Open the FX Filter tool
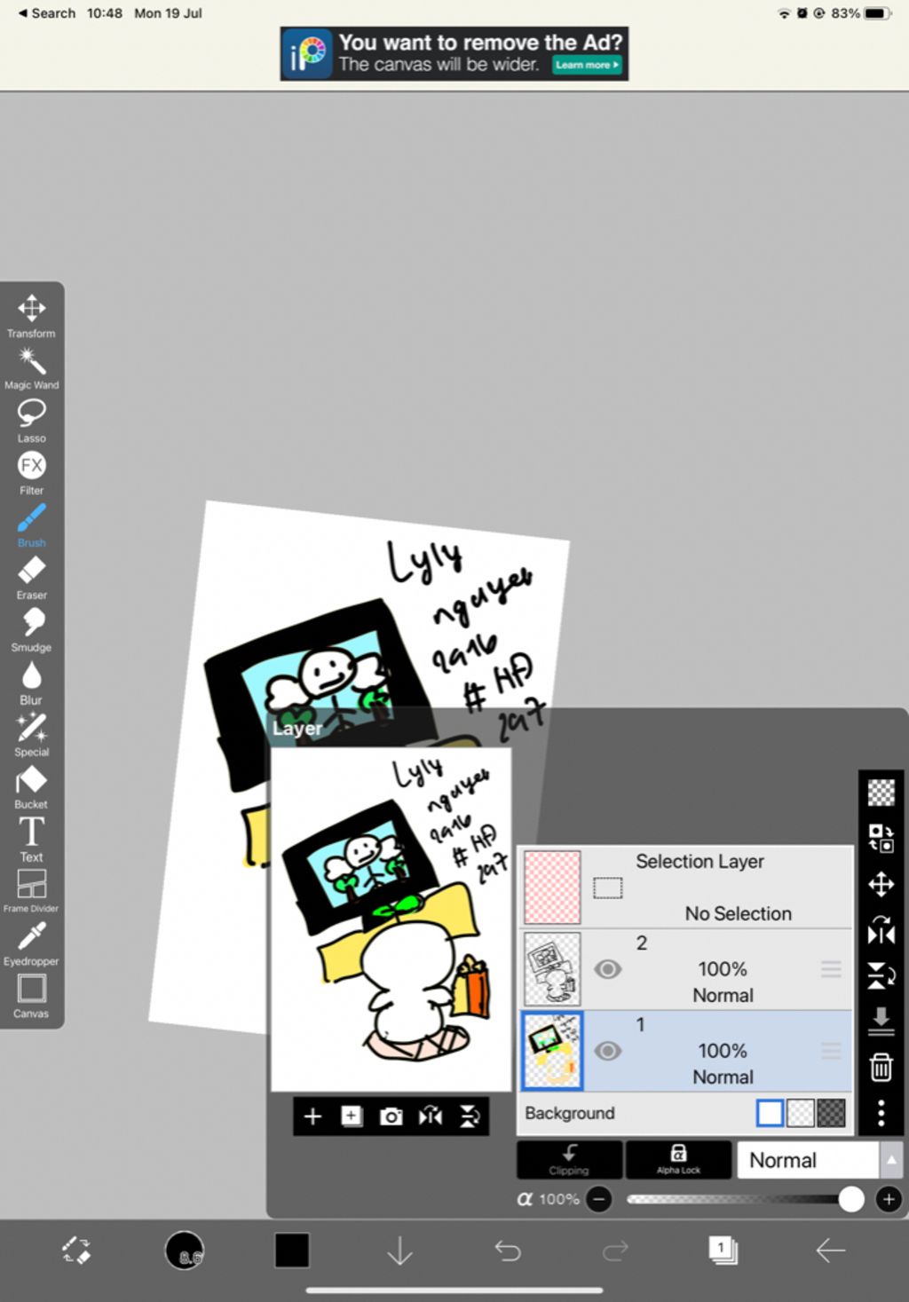 [x=31, y=472]
